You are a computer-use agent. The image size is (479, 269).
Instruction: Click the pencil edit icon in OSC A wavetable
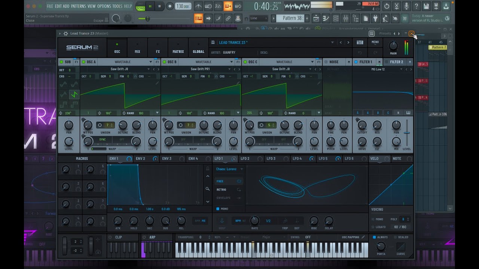158,83
